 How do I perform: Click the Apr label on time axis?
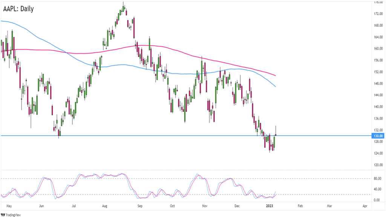click(x=365, y=206)
